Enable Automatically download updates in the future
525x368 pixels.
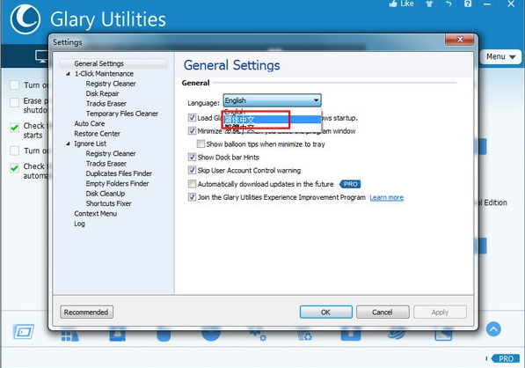pos(192,184)
